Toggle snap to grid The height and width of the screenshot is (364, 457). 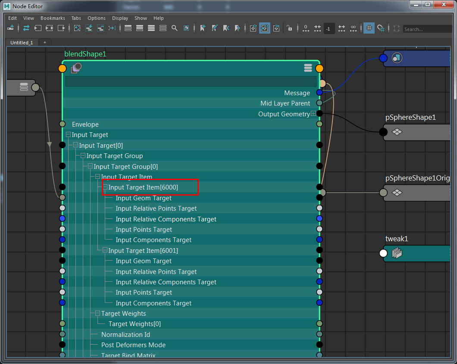(381, 28)
